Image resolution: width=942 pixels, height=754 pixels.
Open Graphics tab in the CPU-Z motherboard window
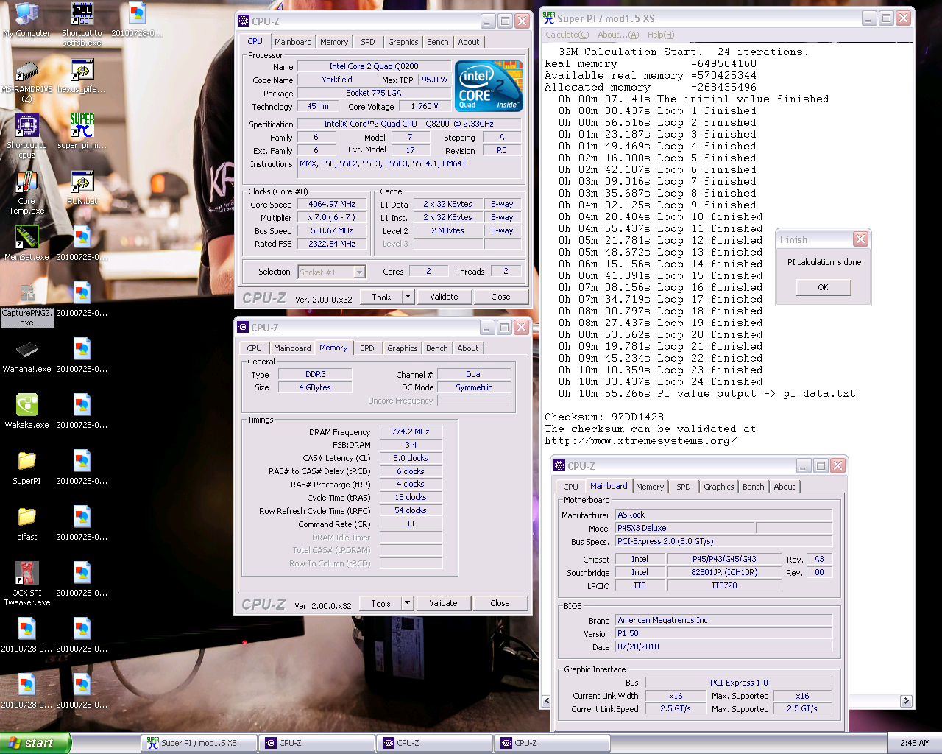point(719,487)
